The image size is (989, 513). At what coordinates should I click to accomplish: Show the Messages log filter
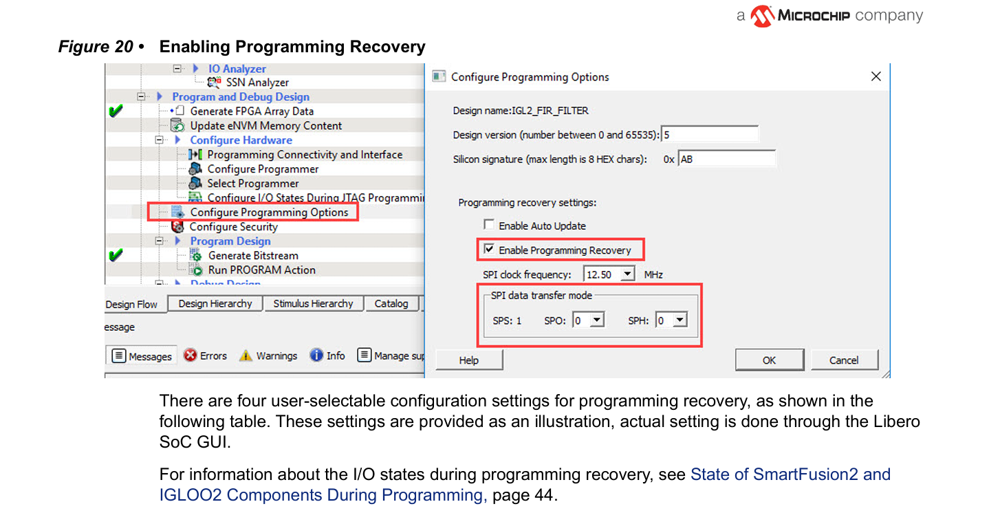[142, 356]
